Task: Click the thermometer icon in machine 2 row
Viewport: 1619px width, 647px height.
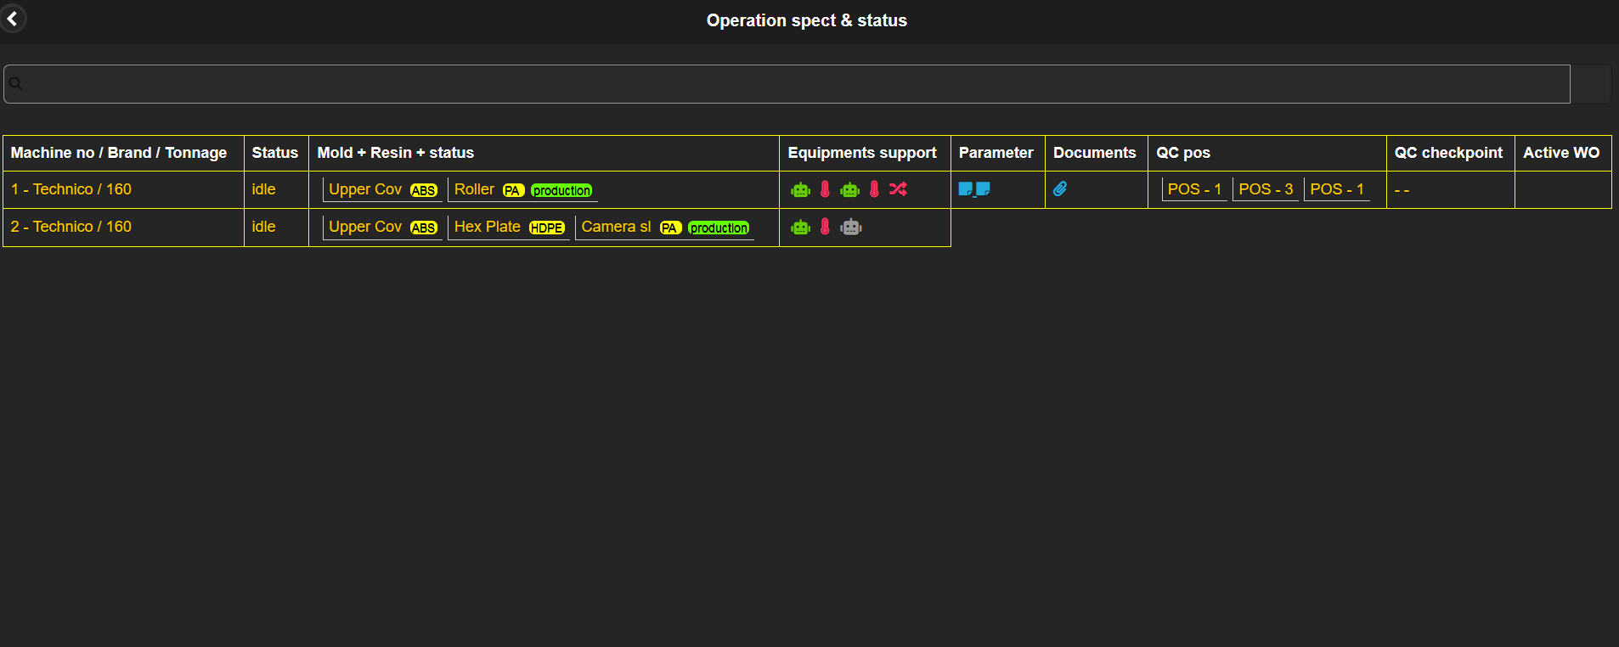Action: 825,227
